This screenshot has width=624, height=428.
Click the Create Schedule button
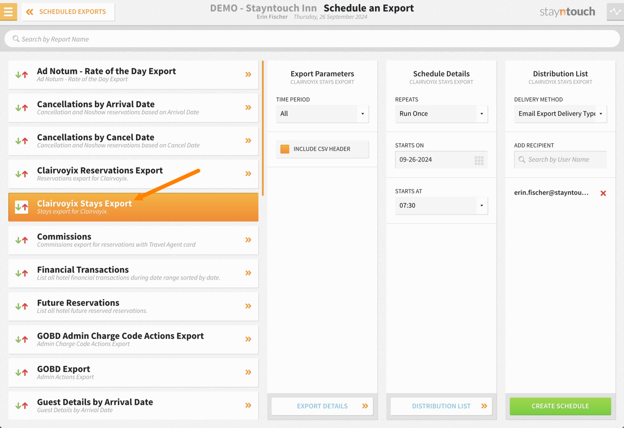pyautogui.click(x=560, y=406)
